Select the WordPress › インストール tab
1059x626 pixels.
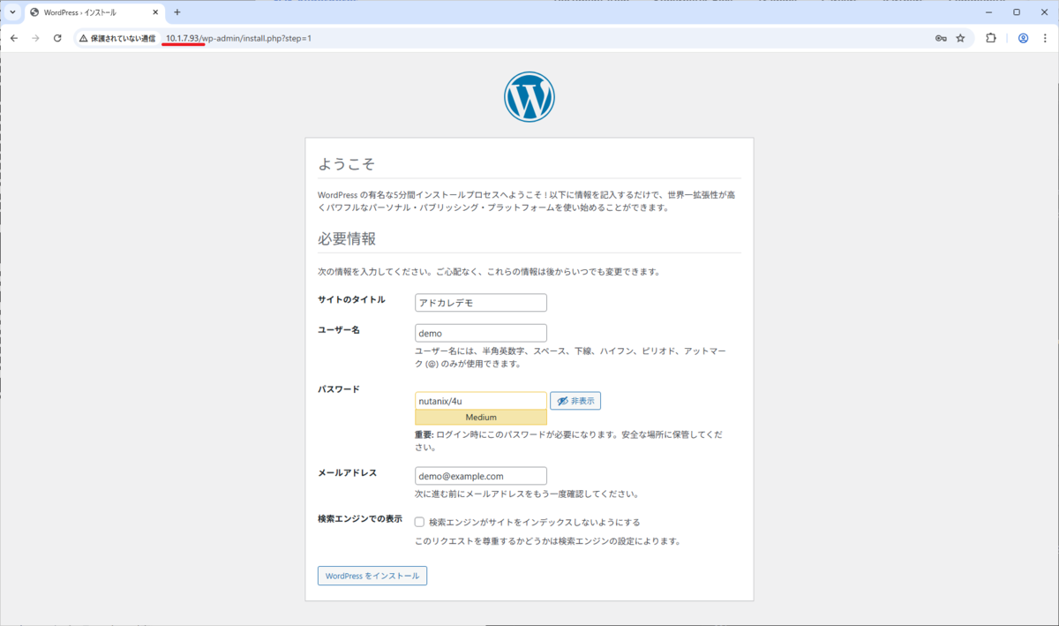(94, 12)
